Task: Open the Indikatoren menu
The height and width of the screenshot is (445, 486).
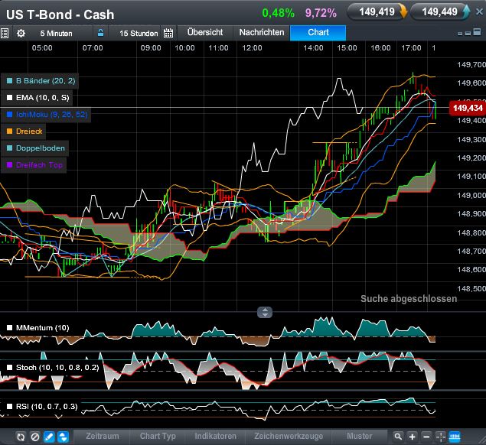Action: click(215, 436)
